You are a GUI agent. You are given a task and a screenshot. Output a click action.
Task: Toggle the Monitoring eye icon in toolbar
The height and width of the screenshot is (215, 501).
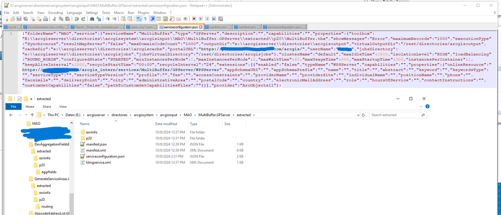pos(185,19)
